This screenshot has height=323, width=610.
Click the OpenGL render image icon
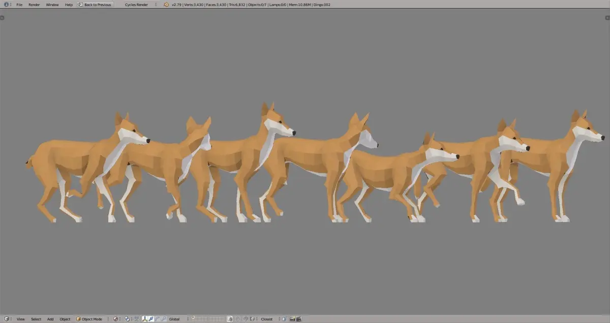pyautogui.click(x=292, y=319)
